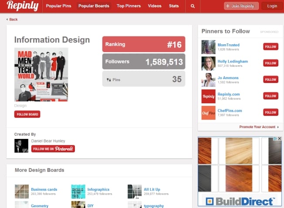Open the search magnifier icon
This screenshot has height=208, width=284.
pos(193,6)
